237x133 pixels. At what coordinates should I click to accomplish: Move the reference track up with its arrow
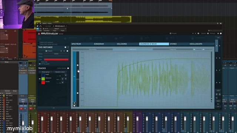click(x=63, y=79)
